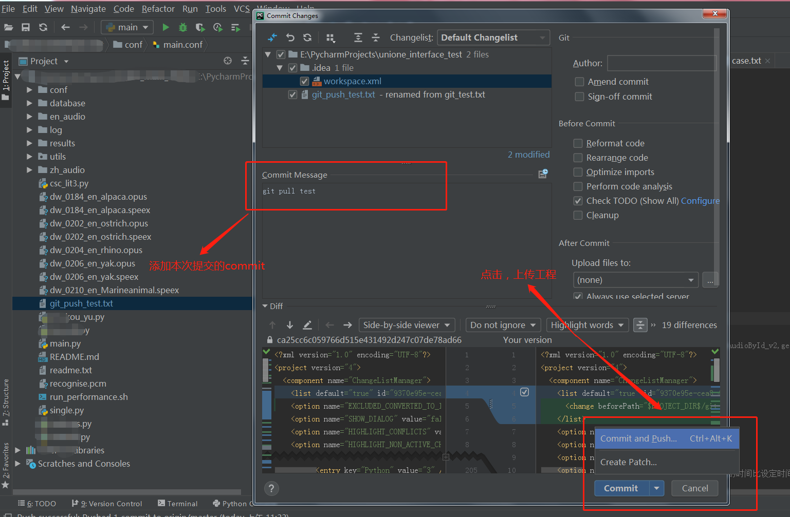Click the Collapse all icon in commit toolbar
Screen dimensions: 790x517
pos(376,37)
